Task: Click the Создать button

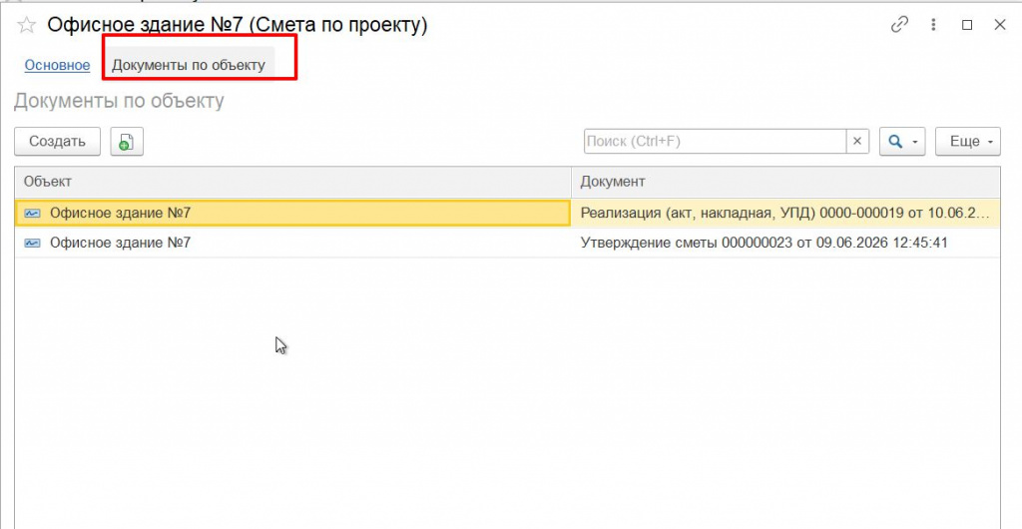Action: [57, 142]
